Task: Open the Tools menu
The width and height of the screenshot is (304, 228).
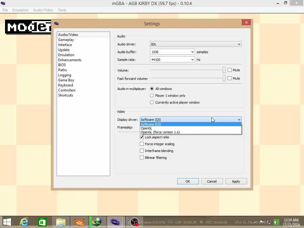Action: coord(62,10)
